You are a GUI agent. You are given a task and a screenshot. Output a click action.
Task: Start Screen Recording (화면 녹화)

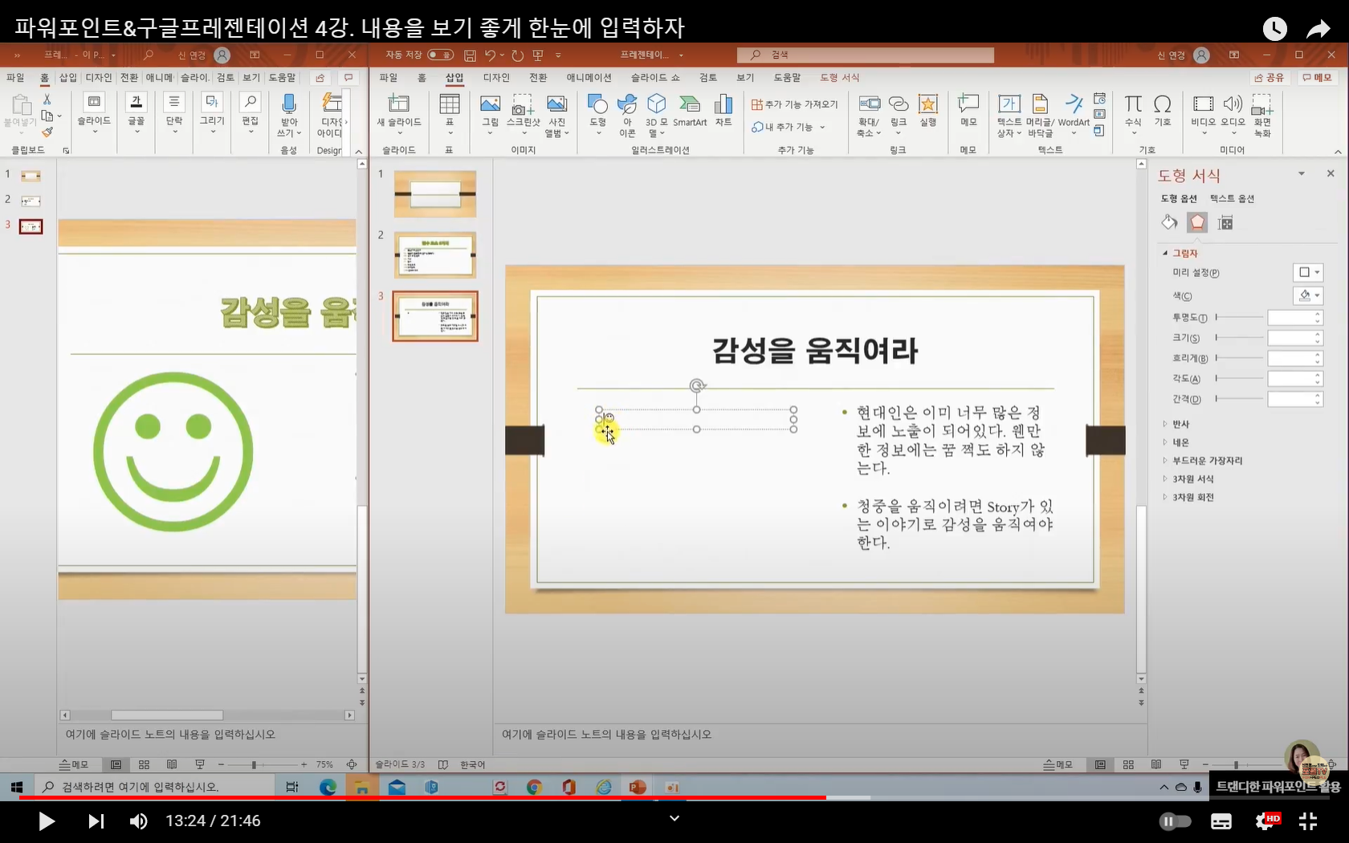pos(1262,114)
